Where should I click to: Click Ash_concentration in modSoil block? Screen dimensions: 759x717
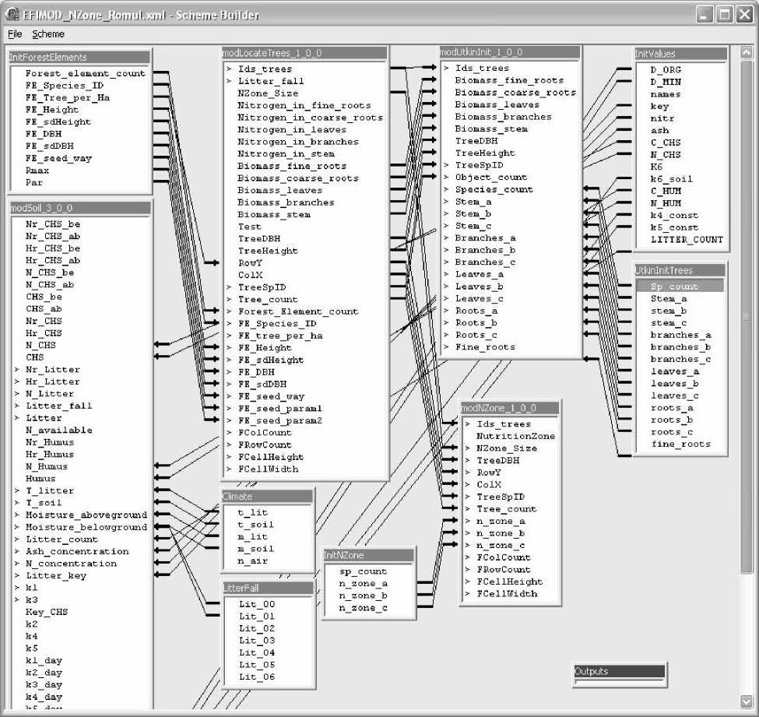[77, 551]
